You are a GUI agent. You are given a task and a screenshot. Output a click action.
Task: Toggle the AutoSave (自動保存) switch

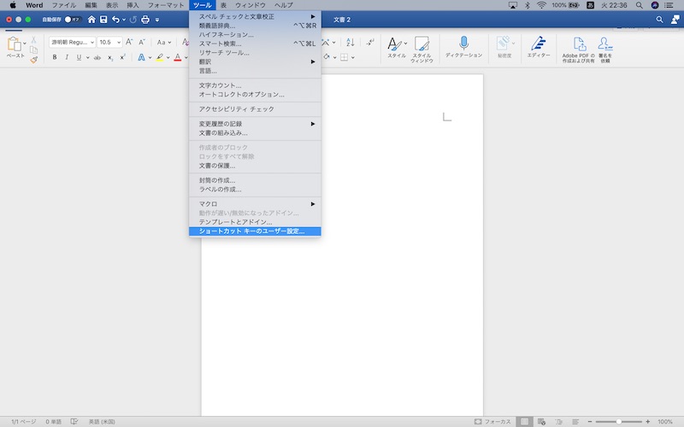pos(73,20)
